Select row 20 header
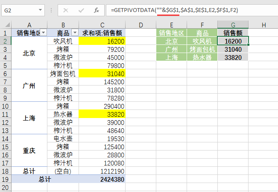The width and height of the screenshot is (278, 192). click(x=5, y=187)
